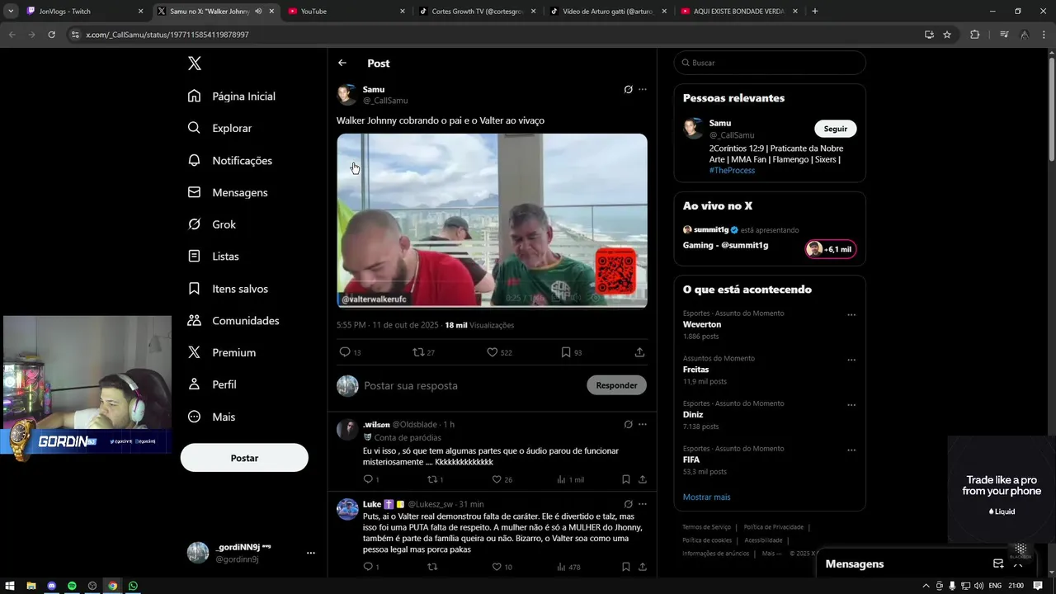
Task: Open more options for the Freitas trend
Action: pyautogui.click(x=851, y=361)
